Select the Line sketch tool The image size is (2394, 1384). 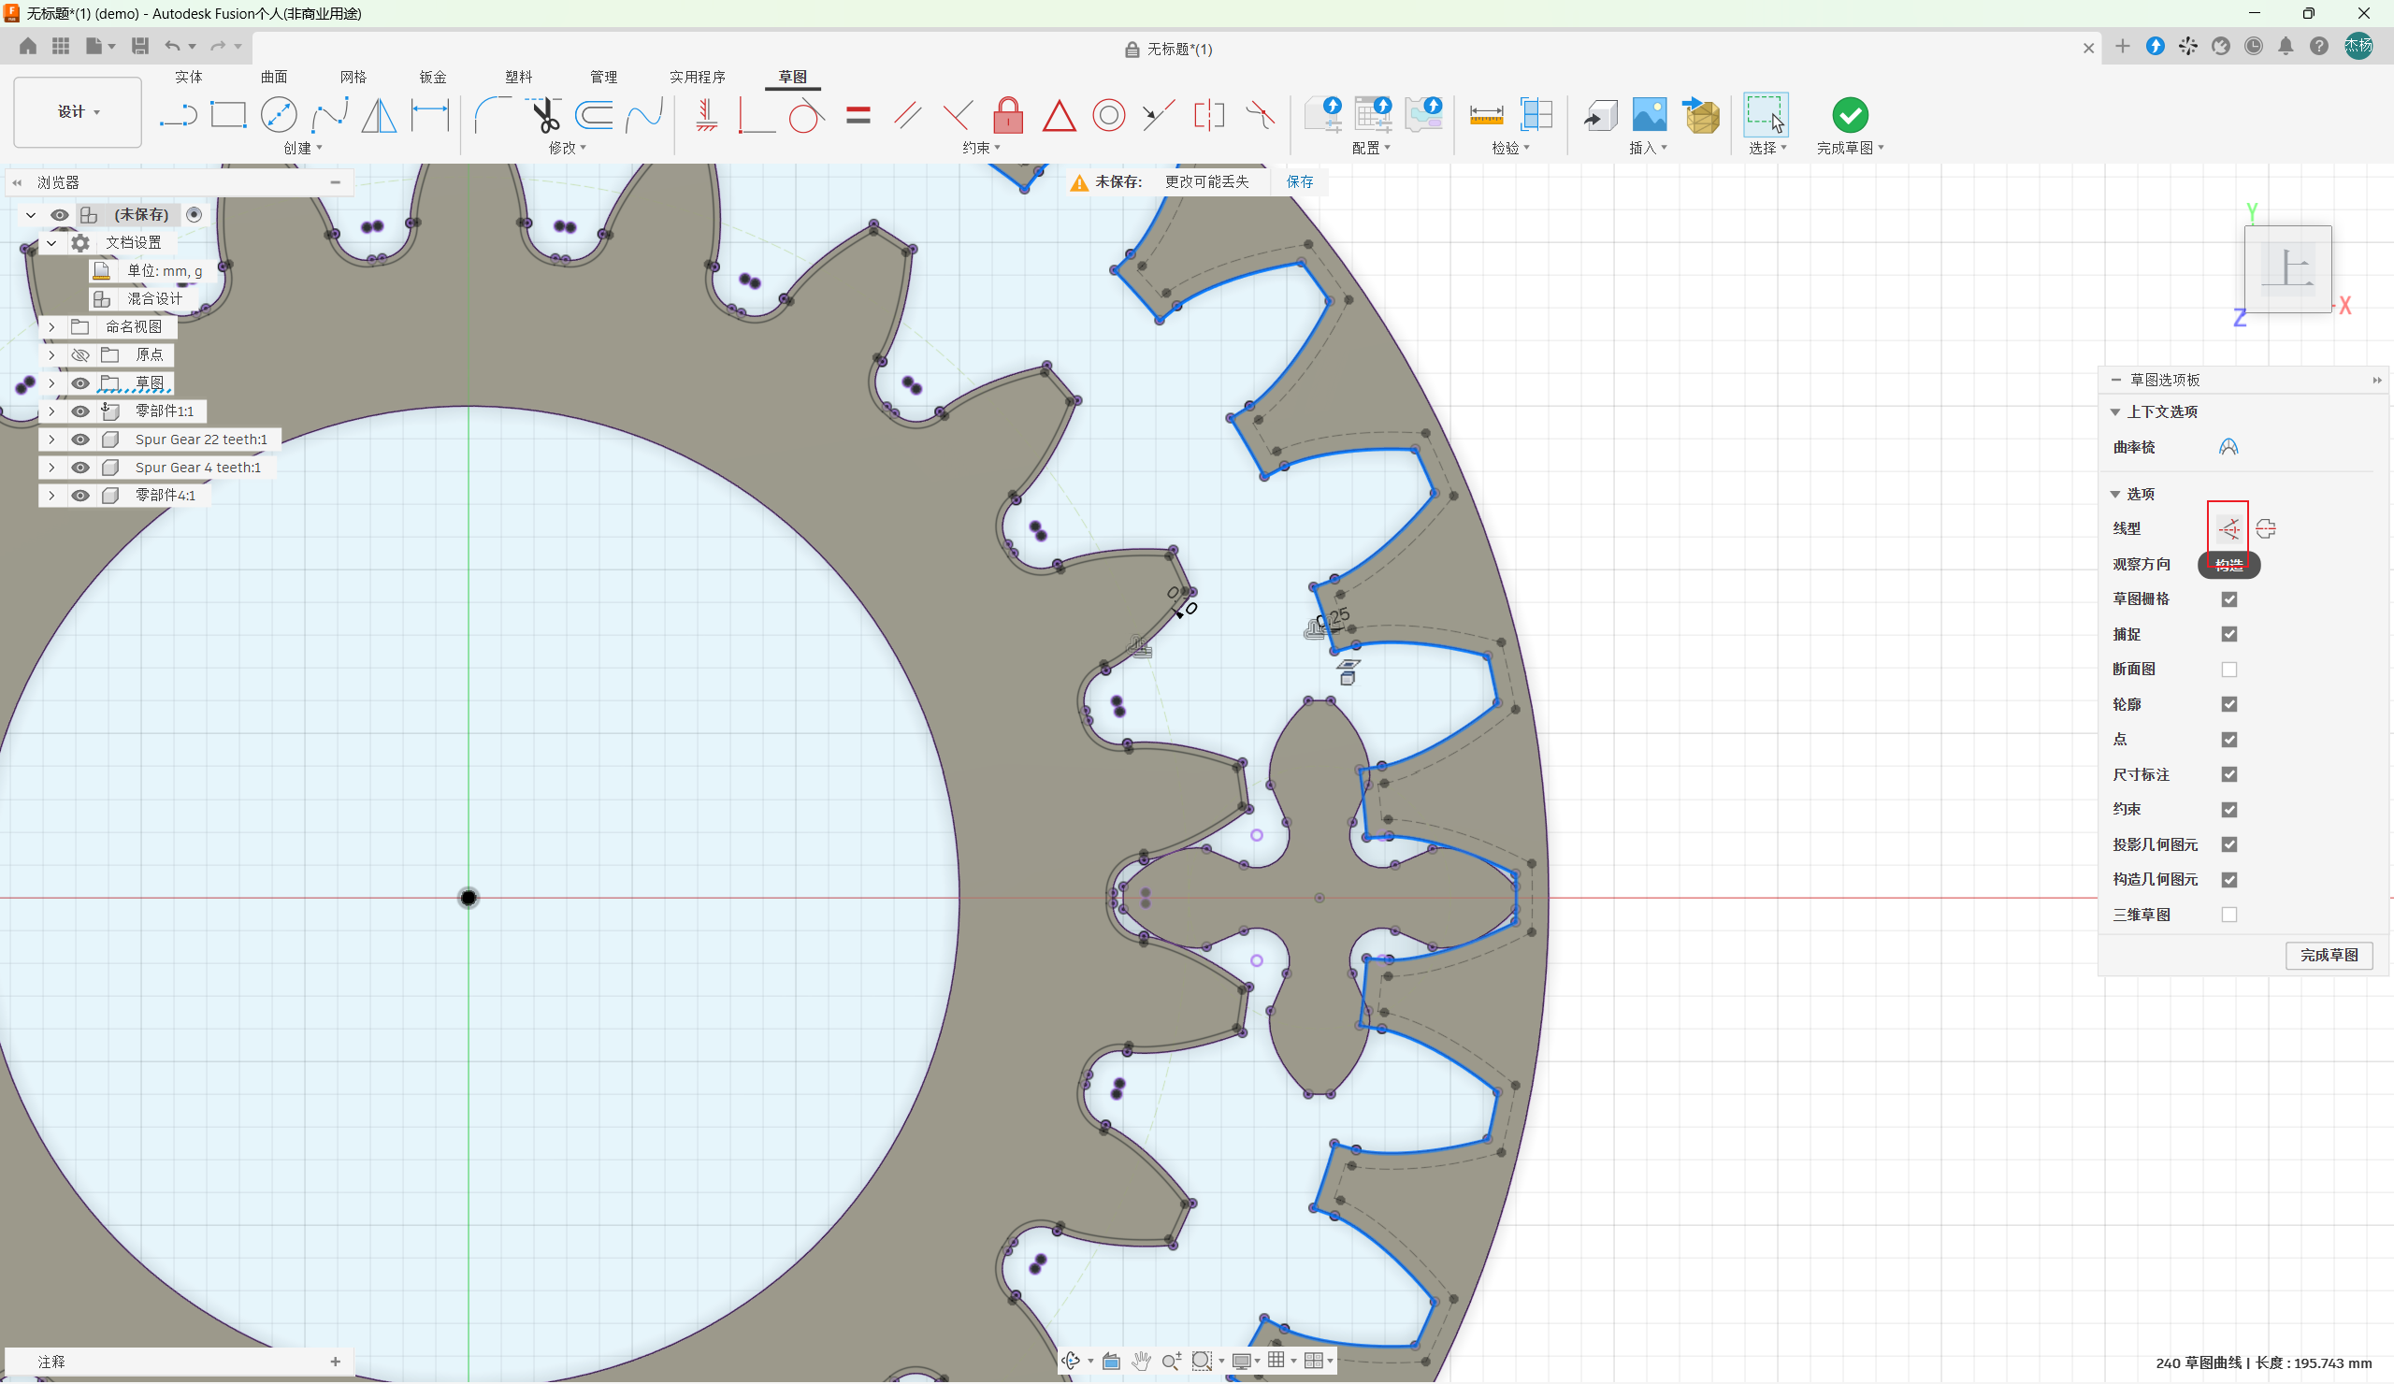[x=178, y=115]
